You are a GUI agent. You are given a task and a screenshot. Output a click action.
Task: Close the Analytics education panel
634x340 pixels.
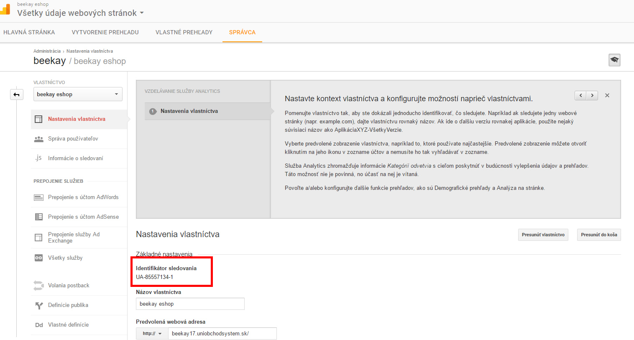point(607,95)
